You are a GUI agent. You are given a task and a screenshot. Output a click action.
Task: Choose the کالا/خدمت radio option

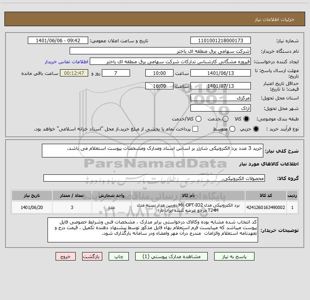198,119
